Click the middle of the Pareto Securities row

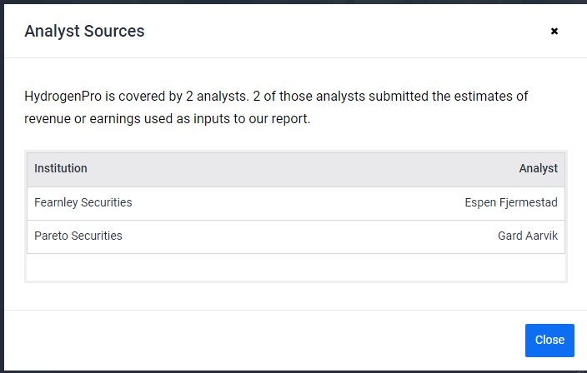[x=296, y=236]
